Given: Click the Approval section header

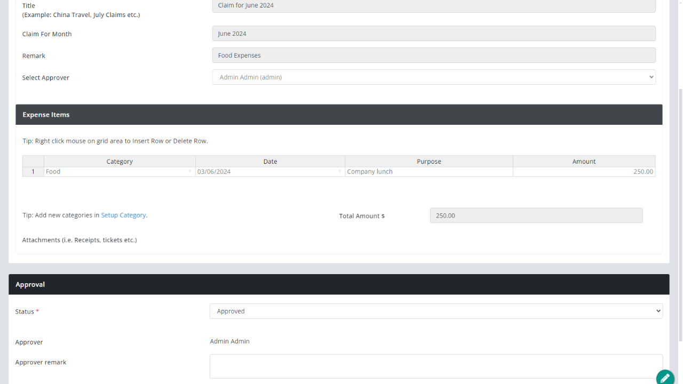Looking at the screenshot, I should point(339,284).
